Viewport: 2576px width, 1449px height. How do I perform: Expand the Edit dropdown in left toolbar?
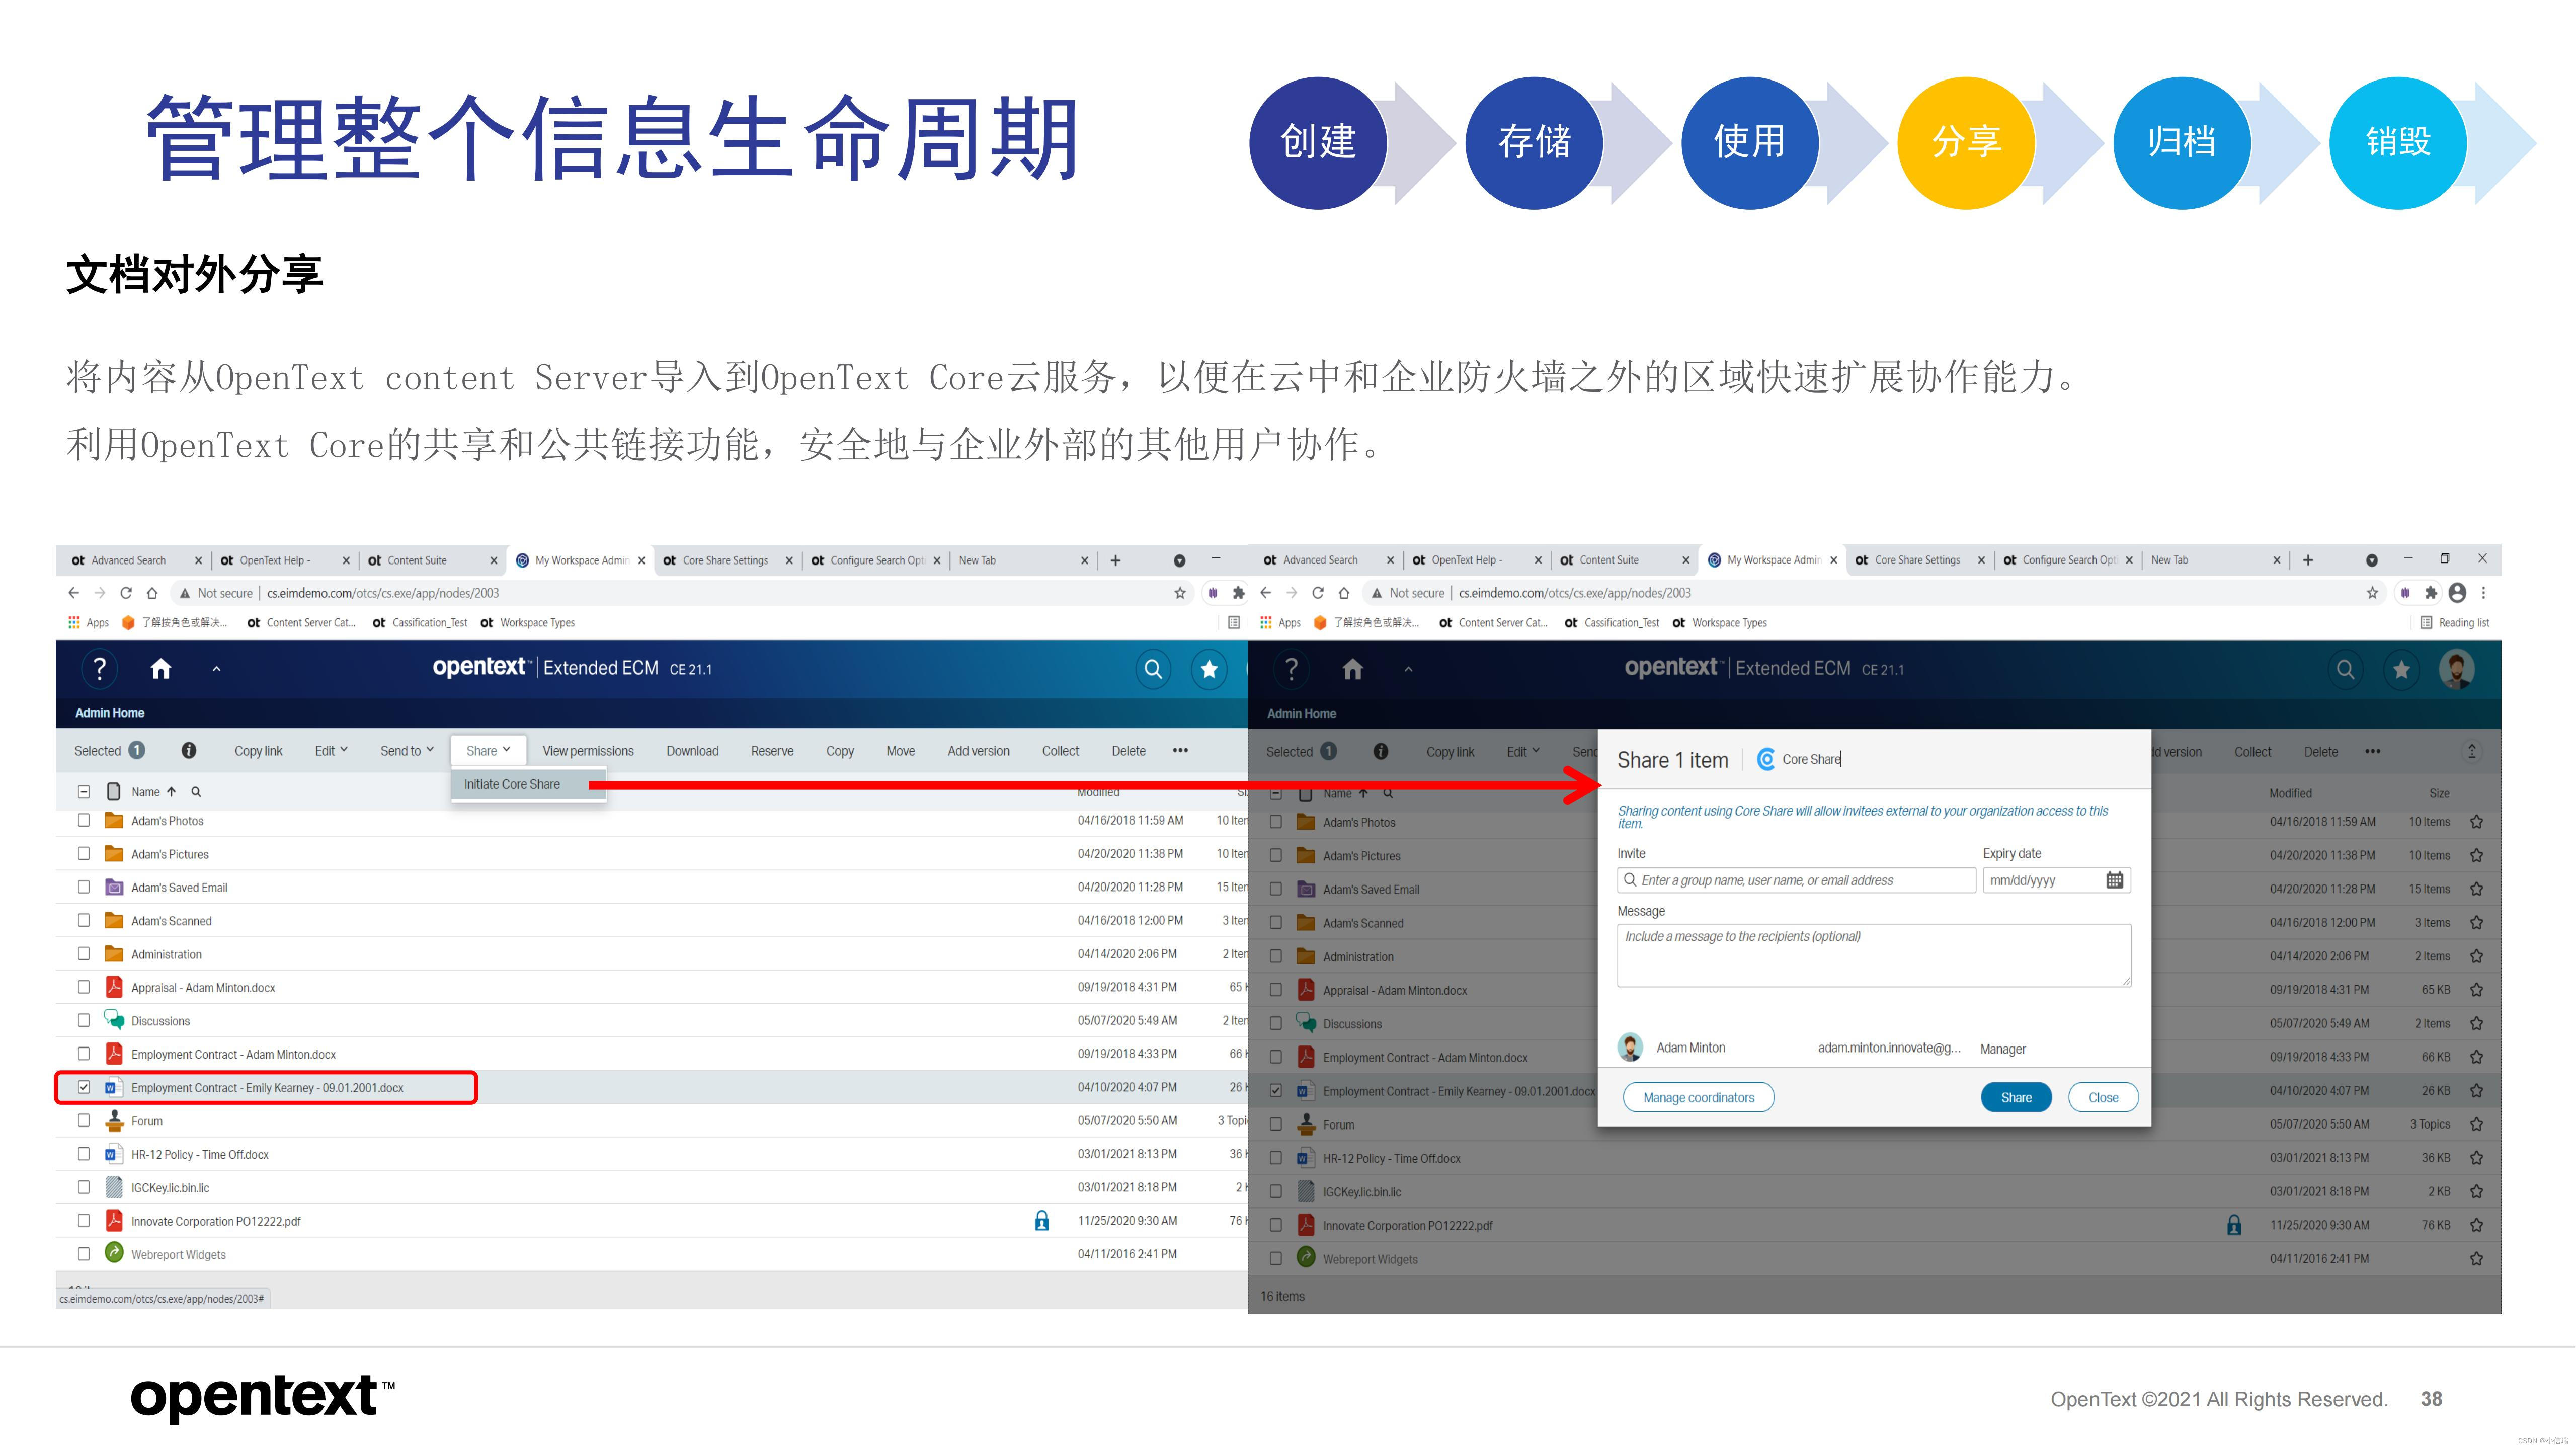[x=331, y=750]
